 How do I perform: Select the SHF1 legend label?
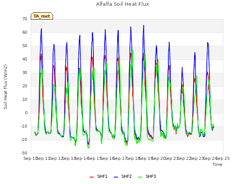click(x=102, y=176)
